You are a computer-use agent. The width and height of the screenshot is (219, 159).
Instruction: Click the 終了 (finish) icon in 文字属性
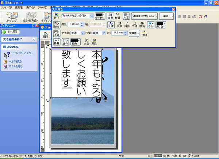click(x=56, y=16)
